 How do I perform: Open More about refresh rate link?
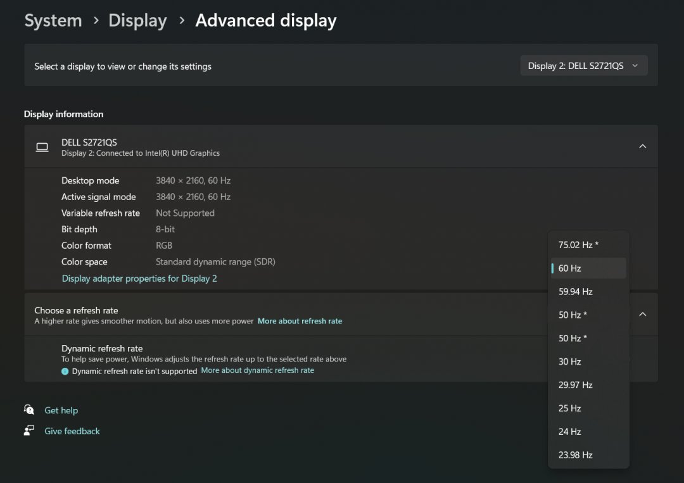[x=300, y=322]
